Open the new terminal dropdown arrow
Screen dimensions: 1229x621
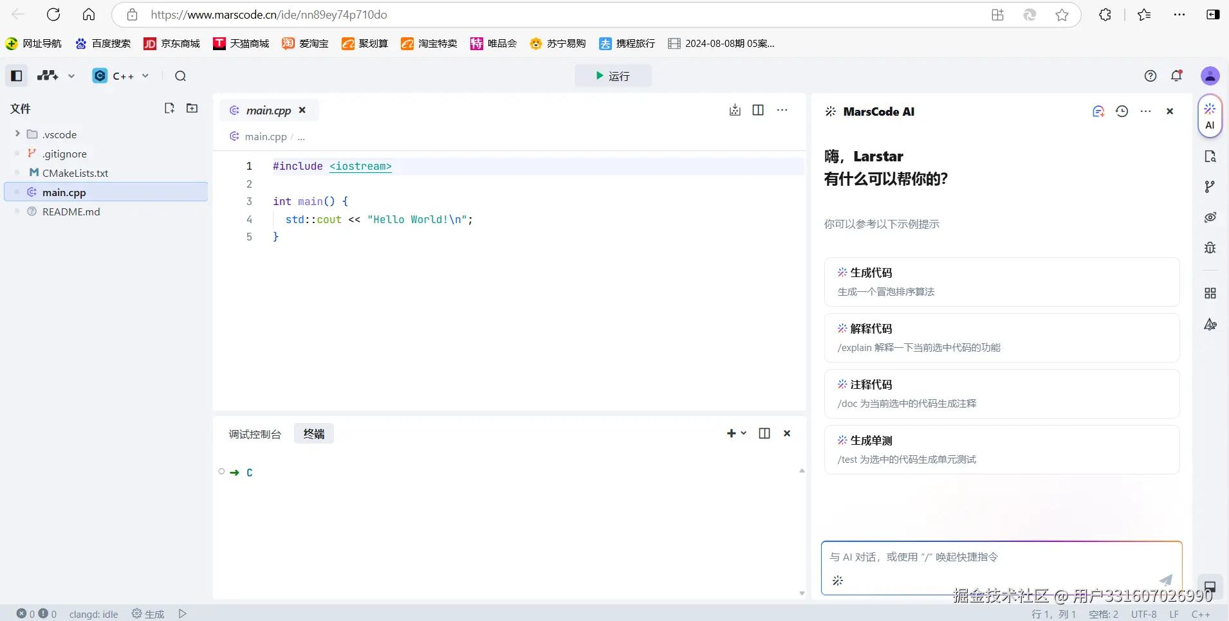[744, 433]
